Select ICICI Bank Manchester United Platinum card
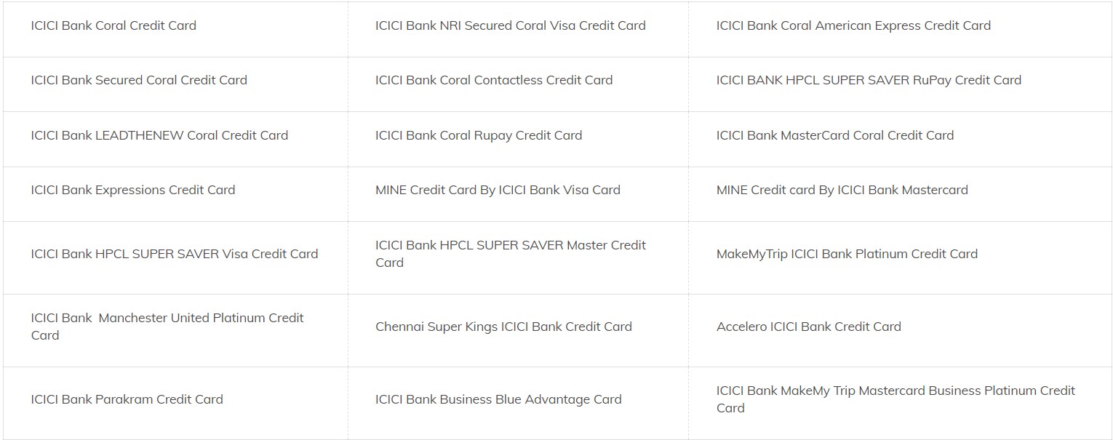This screenshot has height=440, width=1113. point(167,319)
